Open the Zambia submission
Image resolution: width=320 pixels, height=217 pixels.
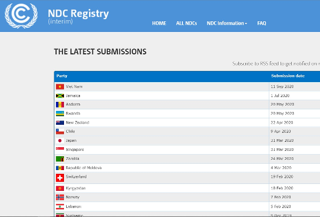pos(72,159)
